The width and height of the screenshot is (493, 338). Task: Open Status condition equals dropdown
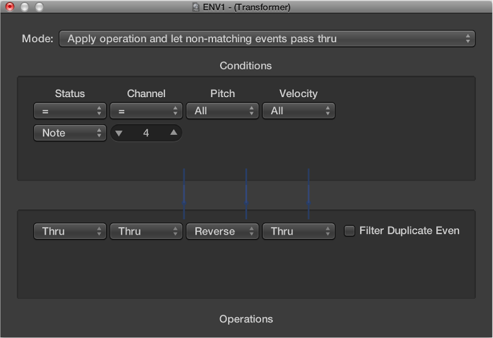click(70, 111)
